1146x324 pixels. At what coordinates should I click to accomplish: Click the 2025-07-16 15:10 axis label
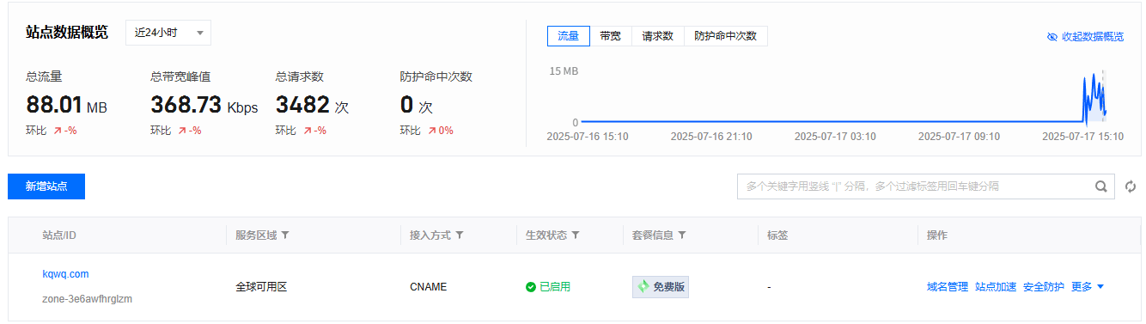588,137
